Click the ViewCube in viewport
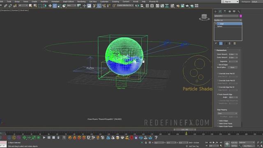Screen dimensions: 263x148 coord(204,17)
